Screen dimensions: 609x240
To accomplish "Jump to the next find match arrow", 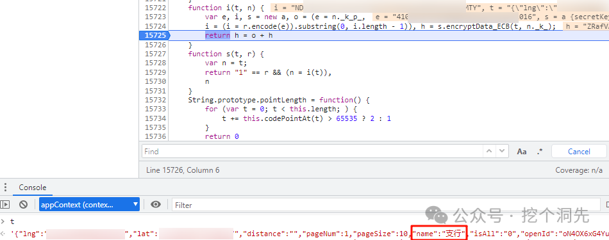I will 502,151.
